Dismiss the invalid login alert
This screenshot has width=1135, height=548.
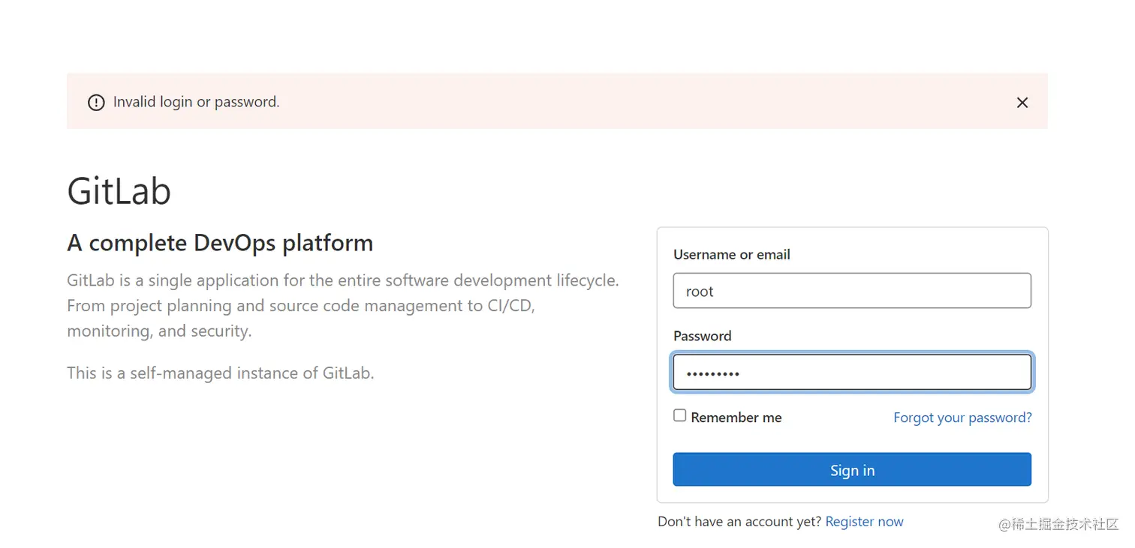(1022, 103)
